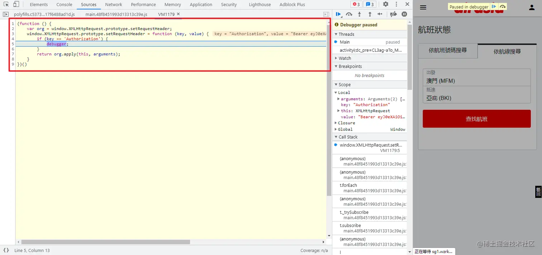The height and width of the screenshot is (255, 542).
Task: Click the value: "Bearer eyJ0eXAiOi…" scope entry
Action: point(373,117)
